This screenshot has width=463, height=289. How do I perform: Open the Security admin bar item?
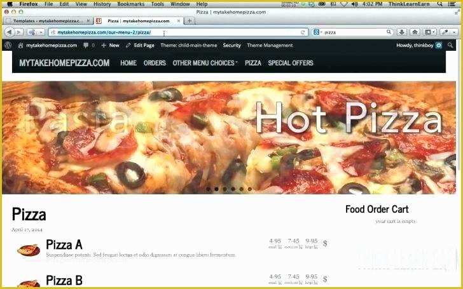(231, 46)
